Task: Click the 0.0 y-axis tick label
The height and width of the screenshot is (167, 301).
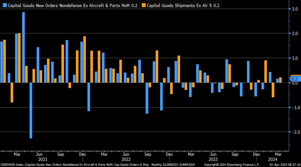Action: (x=294, y=83)
